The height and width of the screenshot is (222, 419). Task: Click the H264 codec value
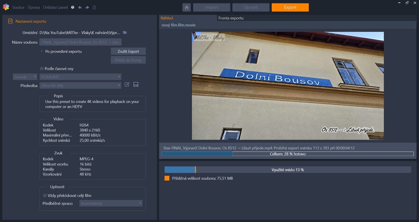[84, 125]
